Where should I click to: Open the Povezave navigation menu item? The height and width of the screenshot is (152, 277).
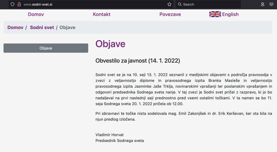point(170,14)
